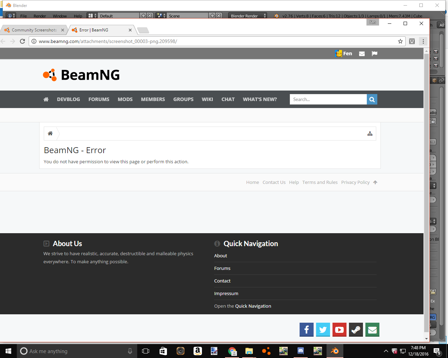Open a new Chrome tab
The width and height of the screenshot is (448, 358).
pos(143,30)
